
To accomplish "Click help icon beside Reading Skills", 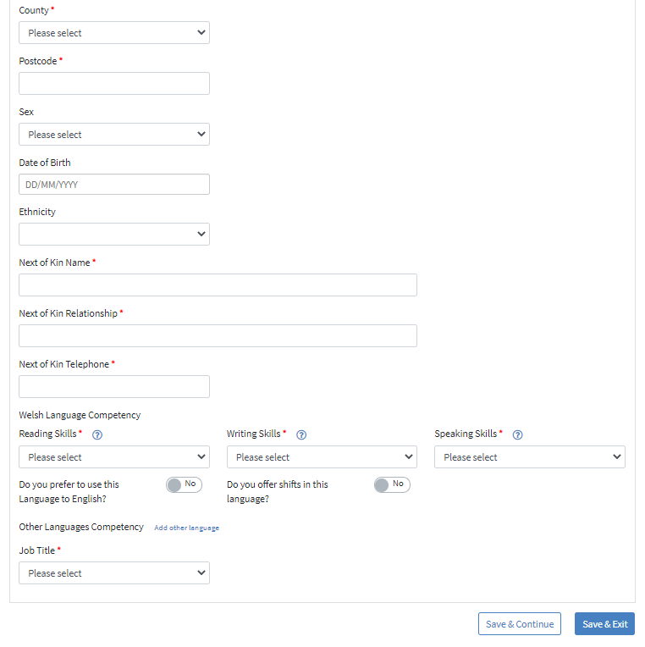I will click(97, 434).
